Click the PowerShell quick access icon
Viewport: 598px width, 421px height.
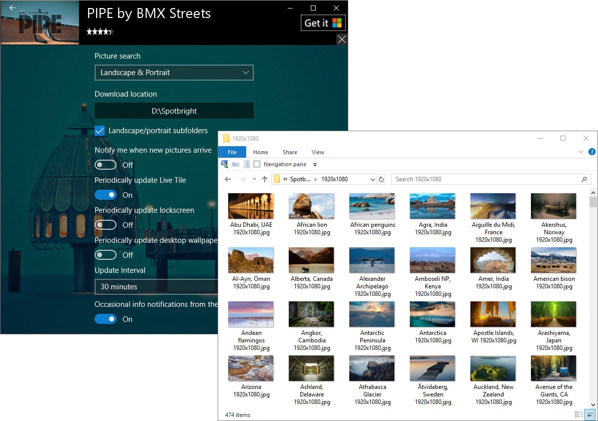pyautogui.click(x=225, y=164)
